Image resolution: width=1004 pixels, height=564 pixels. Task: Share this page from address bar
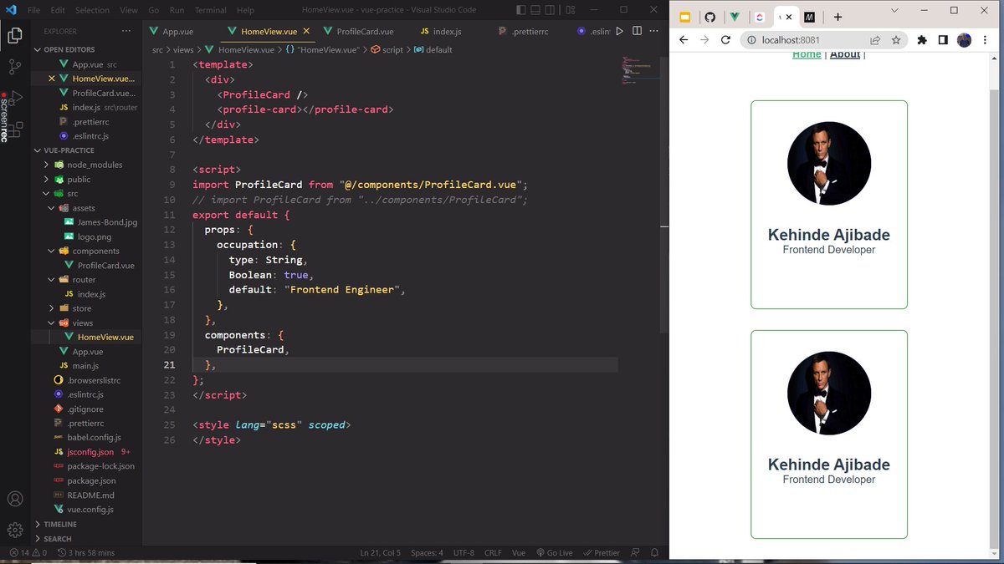(875, 40)
